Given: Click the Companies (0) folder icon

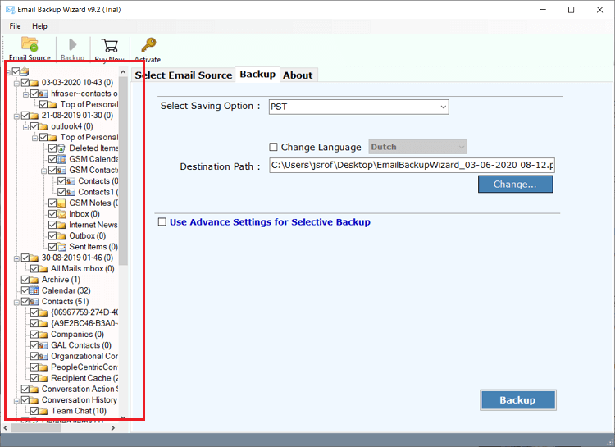Looking at the screenshot, I should [x=43, y=335].
